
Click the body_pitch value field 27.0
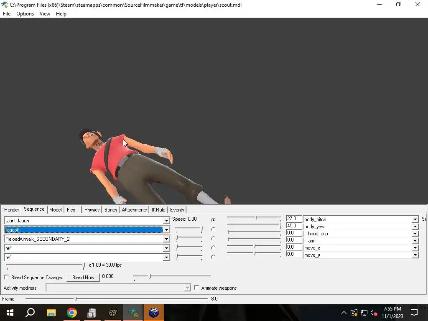pyautogui.click(x=294, y=219)
